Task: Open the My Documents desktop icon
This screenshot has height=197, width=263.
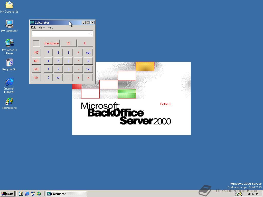Action: (x=9, y=7)
